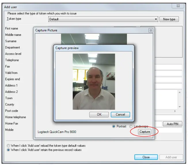Click OK in Capture preview dialog
This screenshot has height=165, width=188.
coord(99,115)
